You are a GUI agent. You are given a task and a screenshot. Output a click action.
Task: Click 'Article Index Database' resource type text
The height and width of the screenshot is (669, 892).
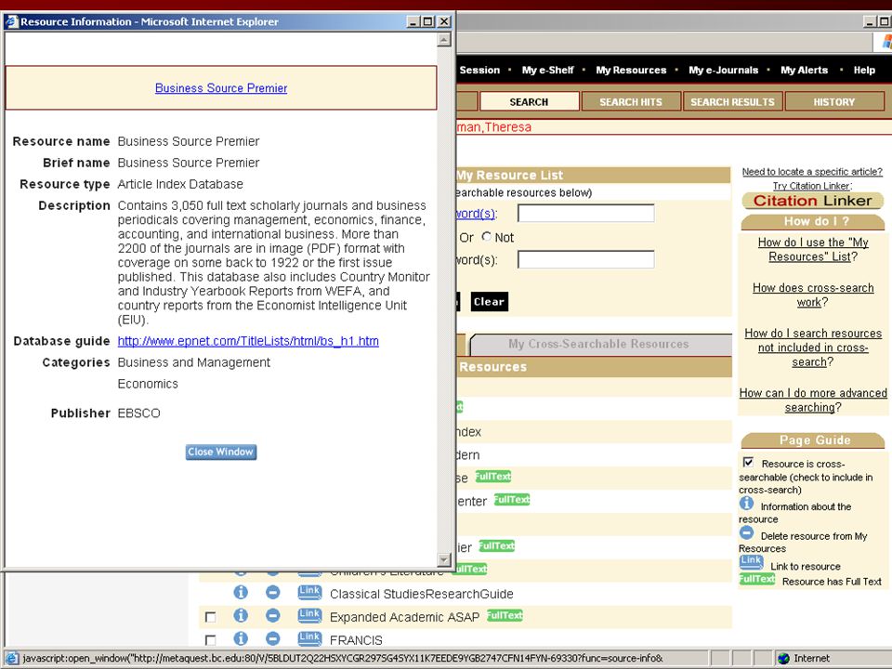pyautogui.click(x=180, y=184)
